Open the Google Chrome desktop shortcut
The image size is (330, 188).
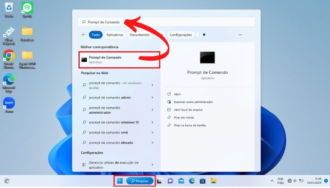point(9,59)
